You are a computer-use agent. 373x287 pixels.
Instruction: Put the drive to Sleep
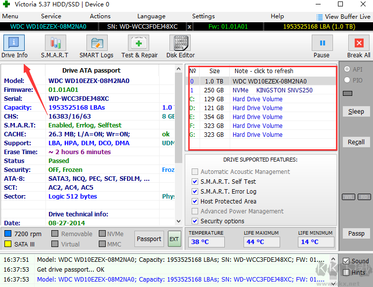(356, 111)
